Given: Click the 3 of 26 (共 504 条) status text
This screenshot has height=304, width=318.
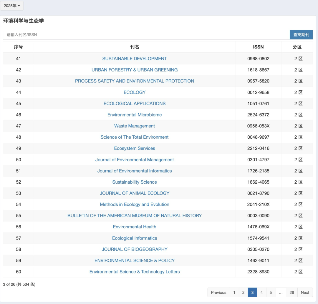Looking at the screenshot, I should click(19, 284).
